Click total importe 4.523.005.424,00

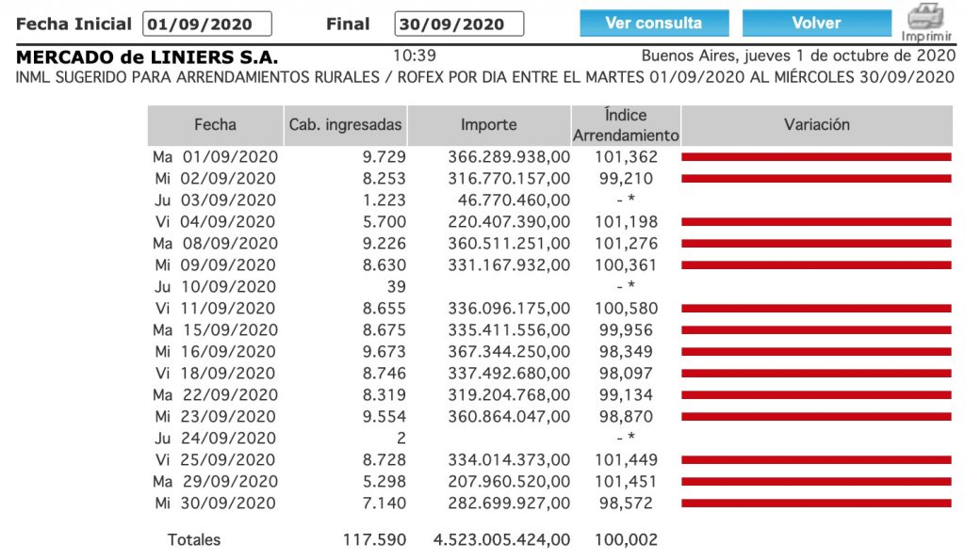[x=499, y=540]
